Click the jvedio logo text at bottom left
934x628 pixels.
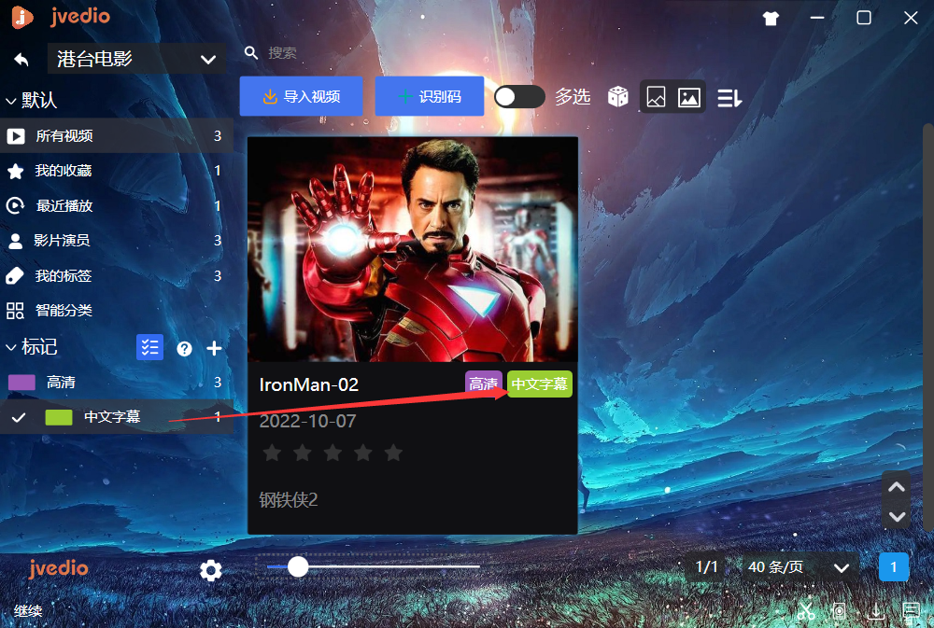pos(58,568)
